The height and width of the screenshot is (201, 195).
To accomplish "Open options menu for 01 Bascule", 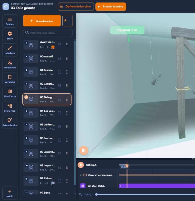I will coord(67,72).
